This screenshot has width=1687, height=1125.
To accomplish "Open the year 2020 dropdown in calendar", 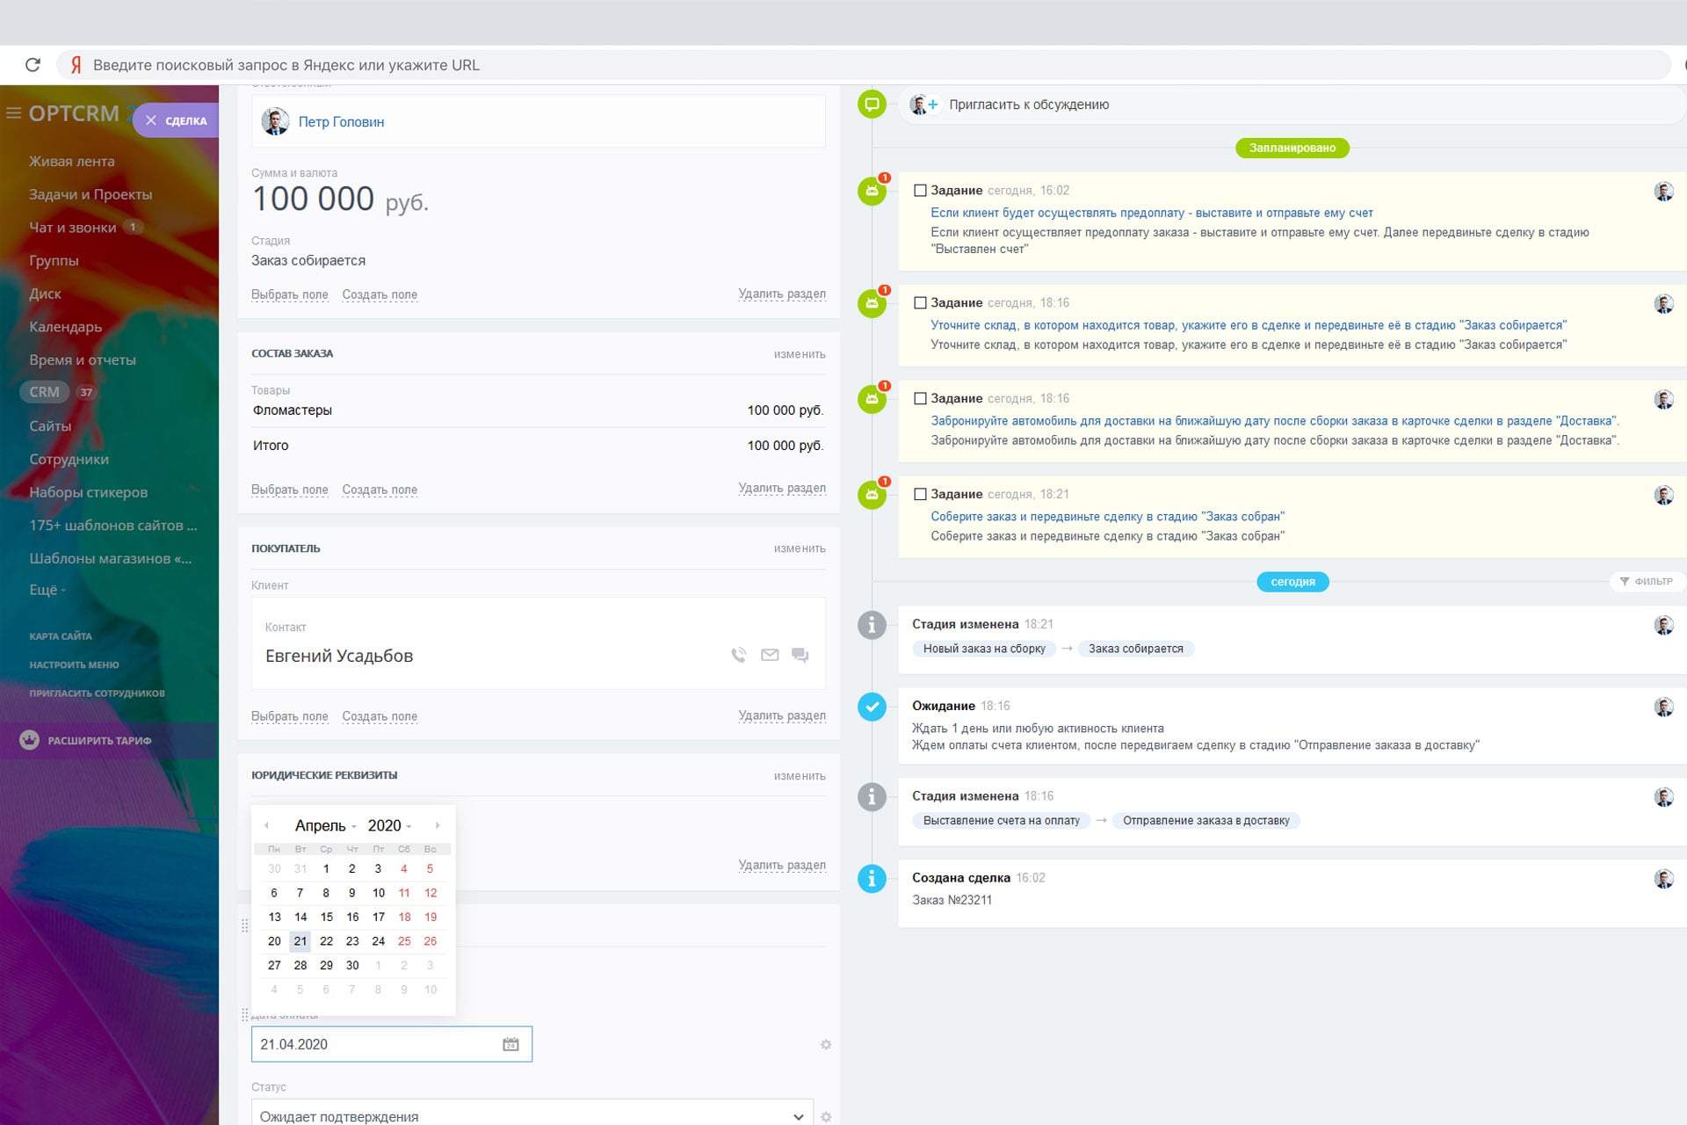I will tap(389, 825).
